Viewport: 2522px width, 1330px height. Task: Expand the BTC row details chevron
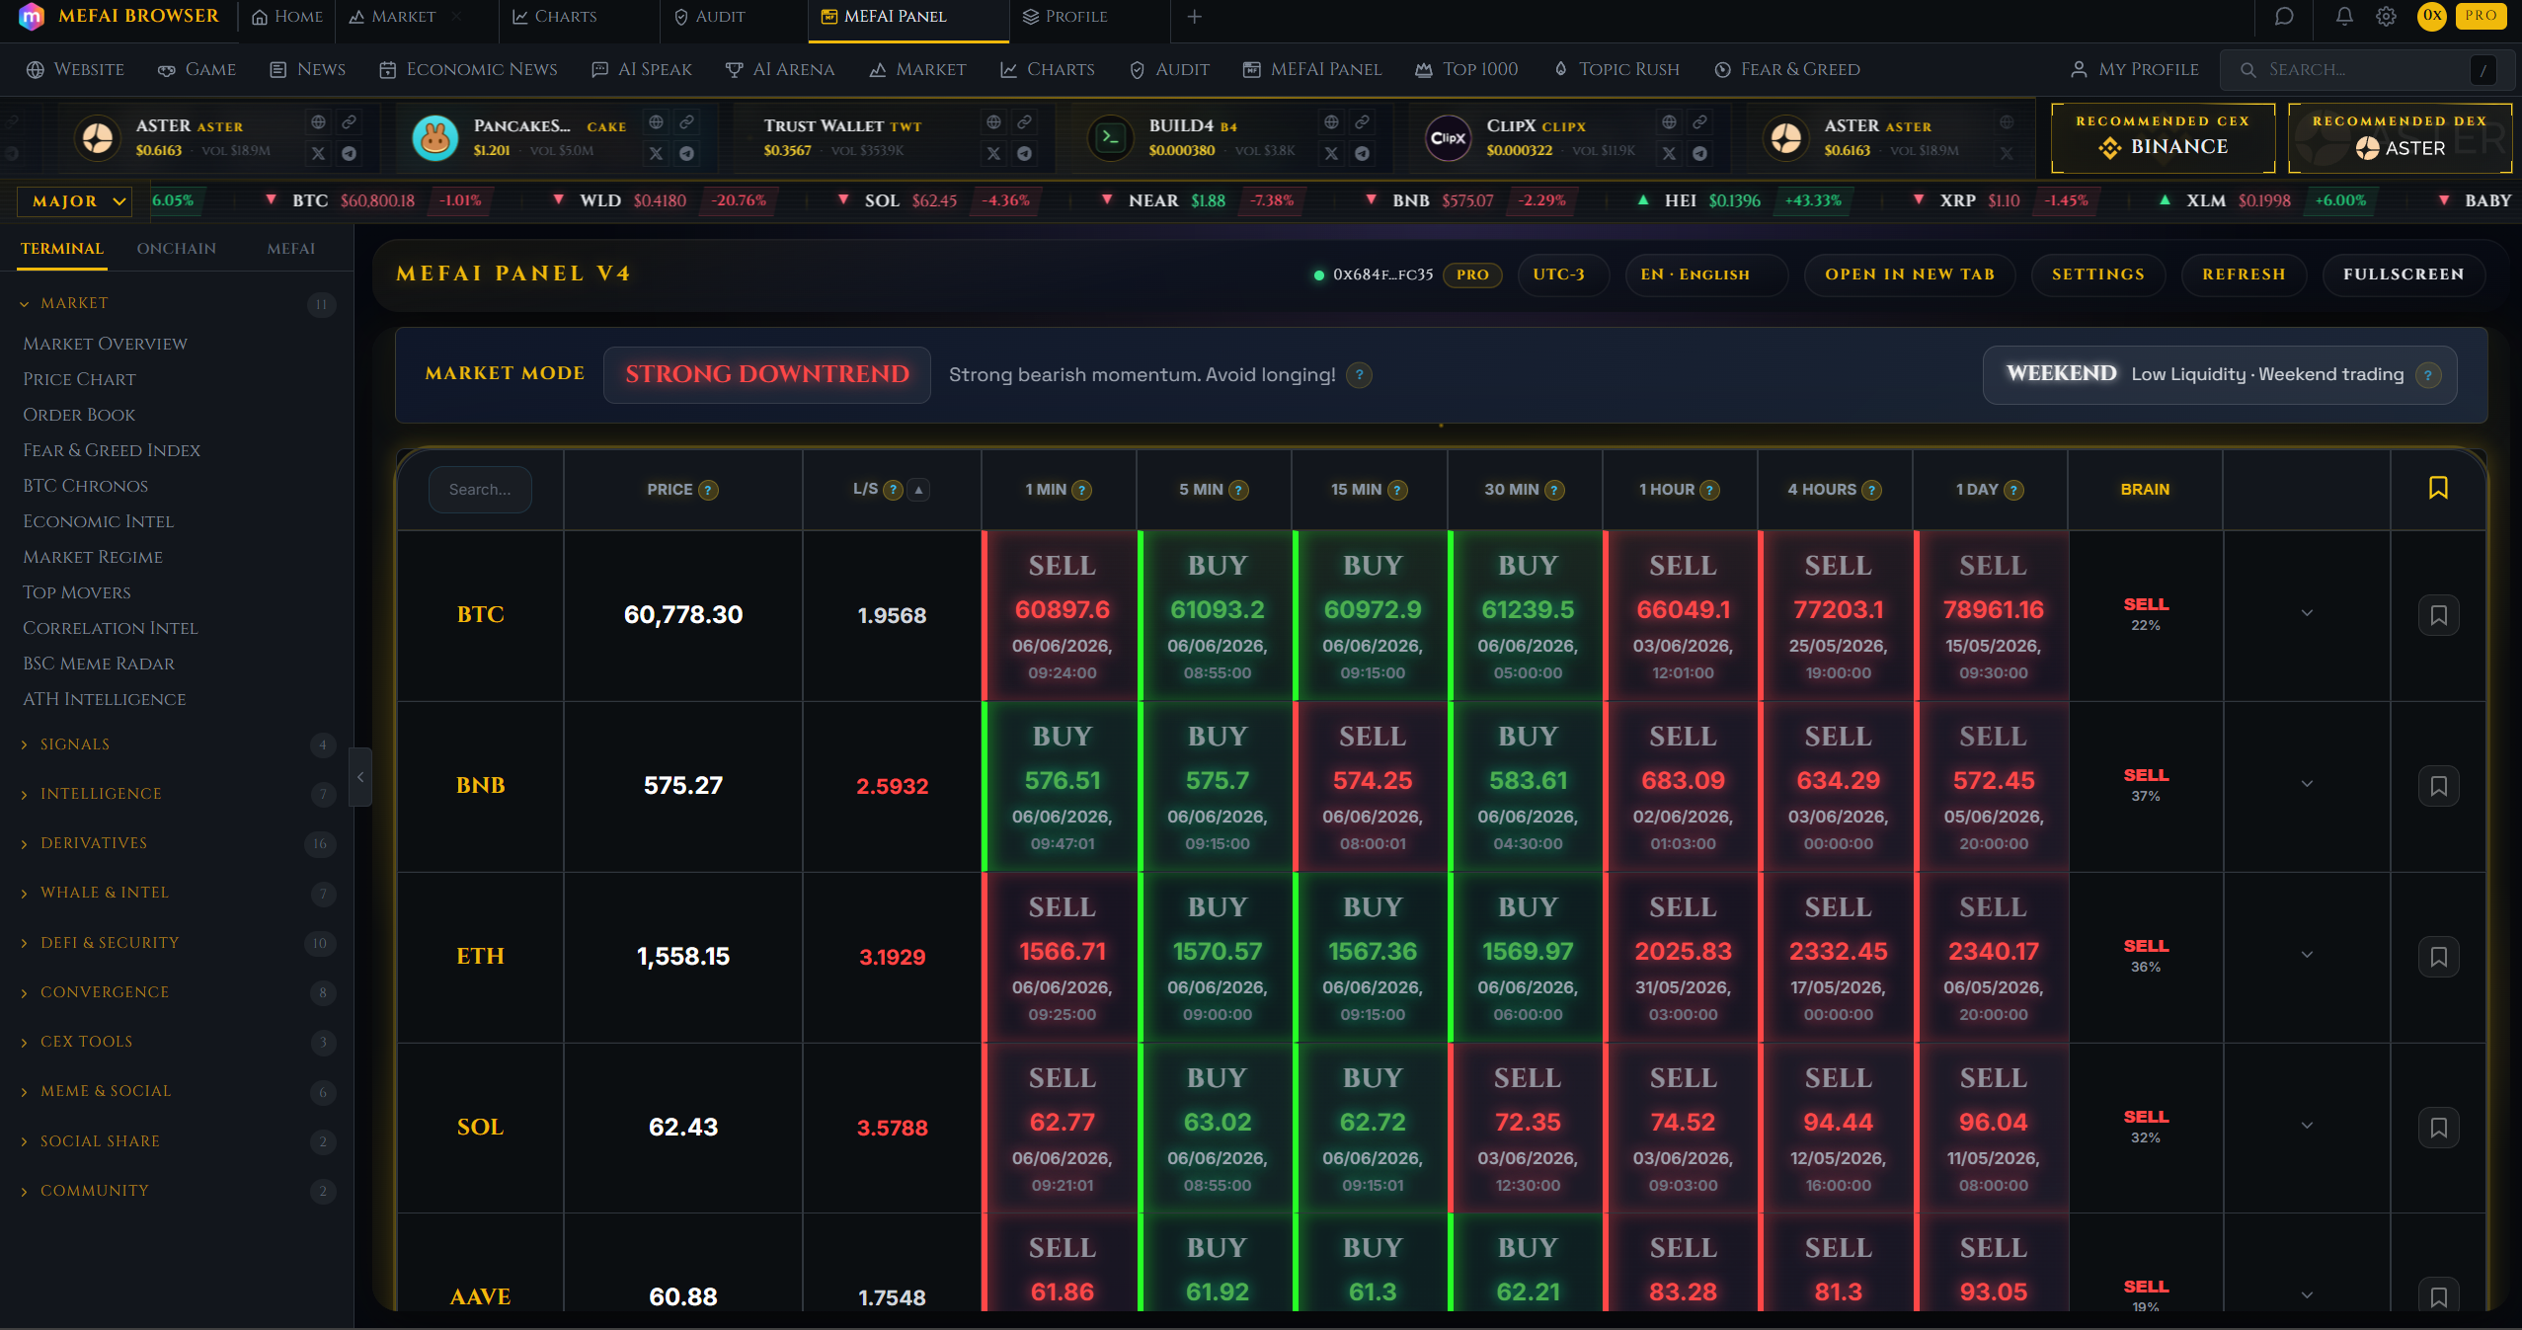pos(2307,613)
